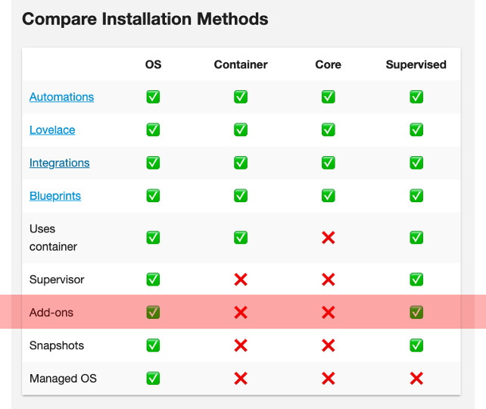Click Managed OS red cross under Core
This screenshot has height=409, width=486.
point(329,379)
